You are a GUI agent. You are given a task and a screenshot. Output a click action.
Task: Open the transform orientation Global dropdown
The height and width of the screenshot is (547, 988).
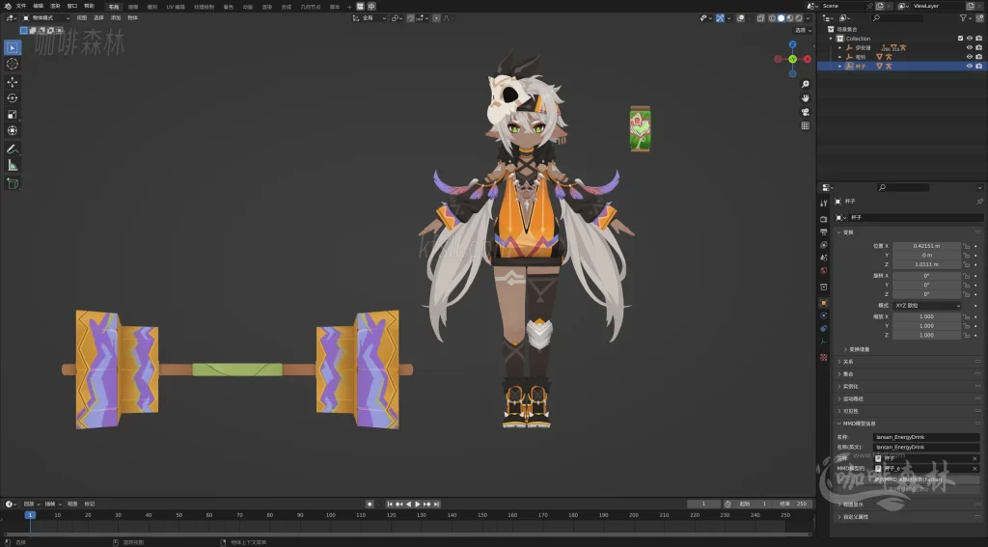[370, 18]
